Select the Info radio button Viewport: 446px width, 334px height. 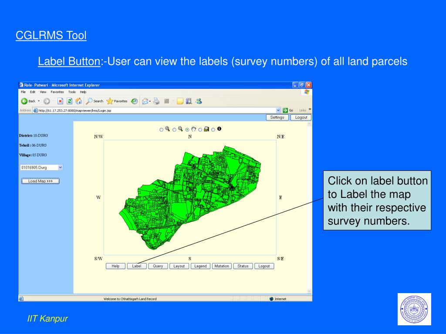[x=213, y=129]
